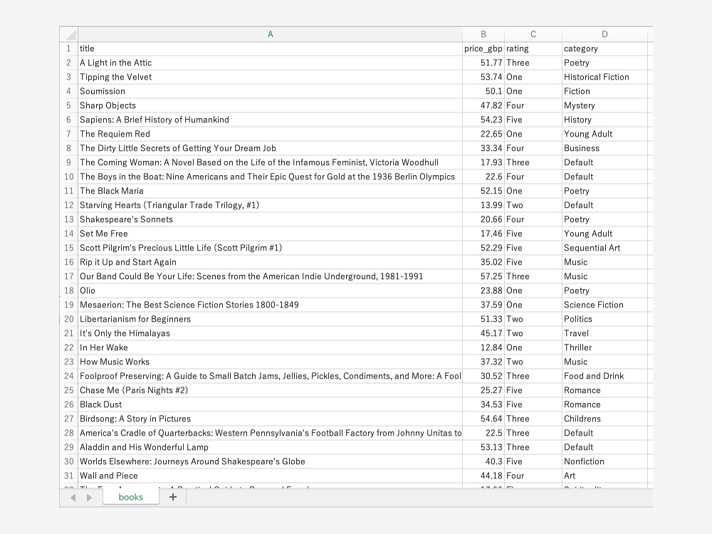Click cell 'Olio'
This screenshot has width=712, height=534.
[x=270, y=290]
